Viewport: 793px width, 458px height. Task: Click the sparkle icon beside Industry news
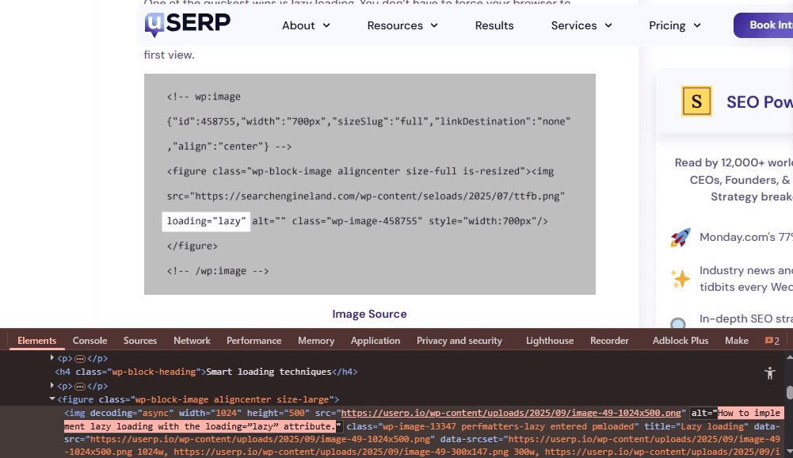681,279
